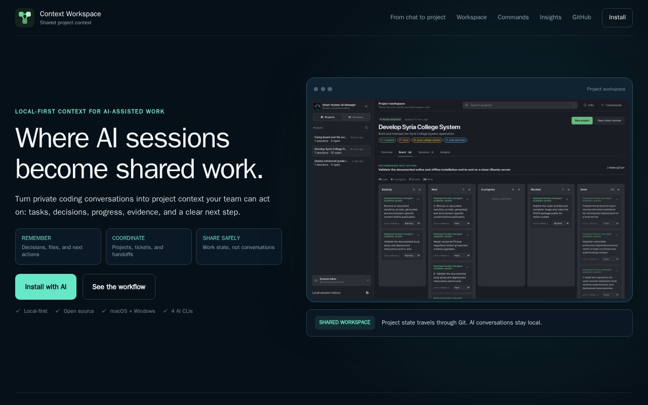This screenshot has width=648, height=405.
Task: Click the 'macOS + Windows' label
Action: (133, 311)
